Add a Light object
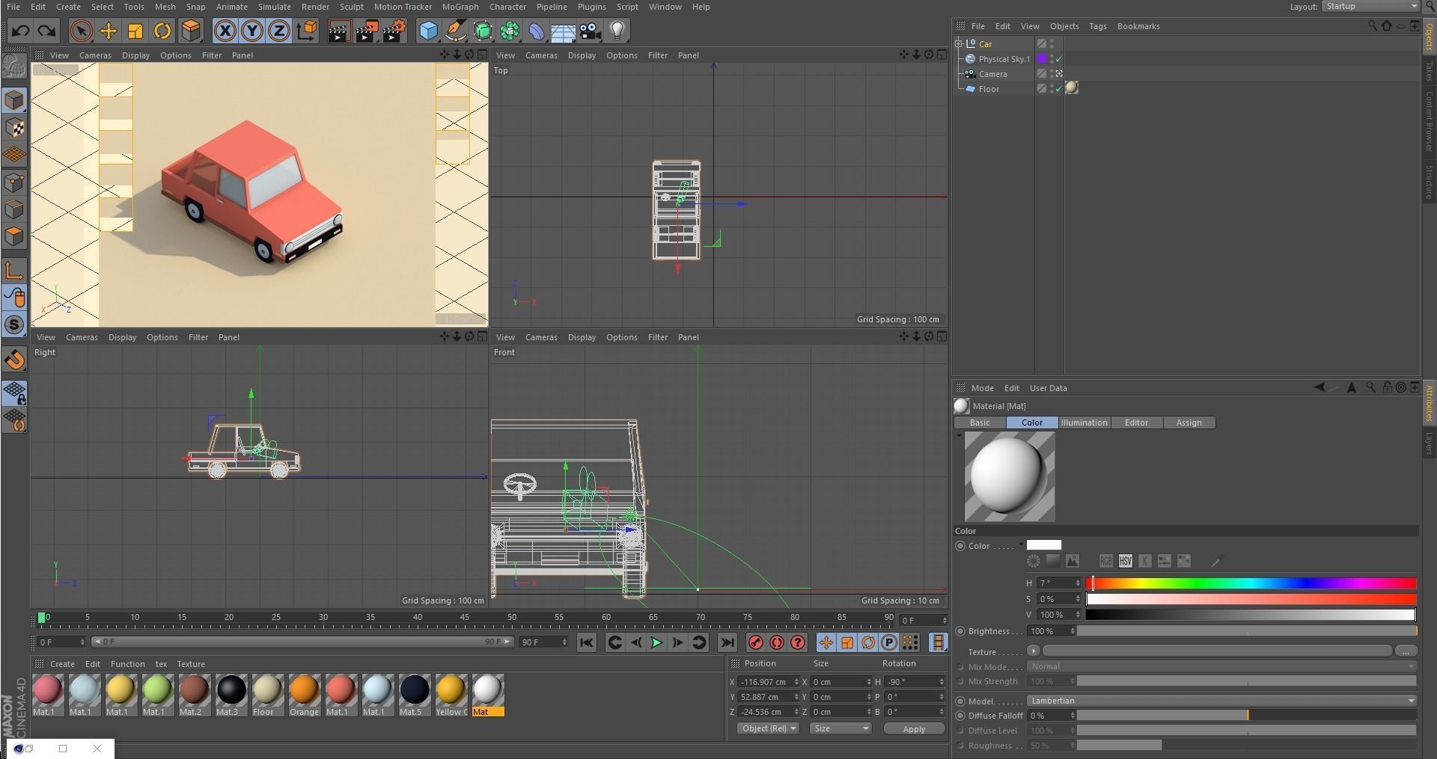 (617, 31)
